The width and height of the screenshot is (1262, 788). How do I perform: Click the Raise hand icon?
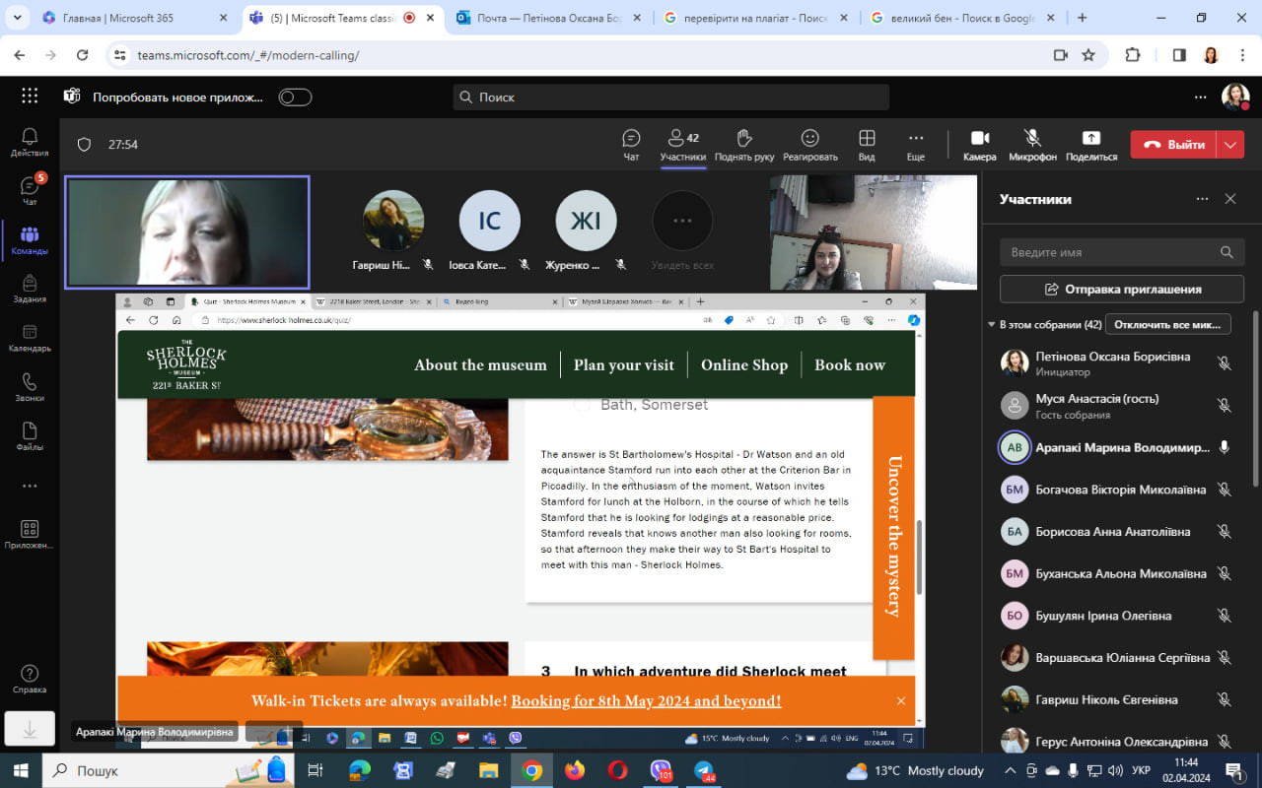743,144
